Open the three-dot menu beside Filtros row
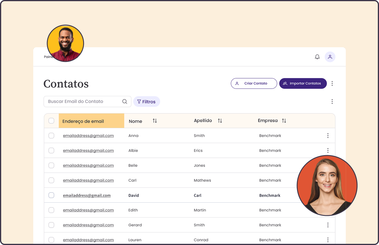Viewport: 379px width, 245px height. point(332,101)
